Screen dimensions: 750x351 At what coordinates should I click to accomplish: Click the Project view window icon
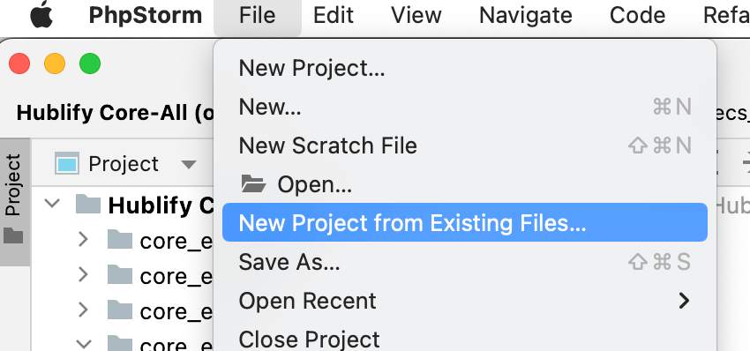point(67,164)
